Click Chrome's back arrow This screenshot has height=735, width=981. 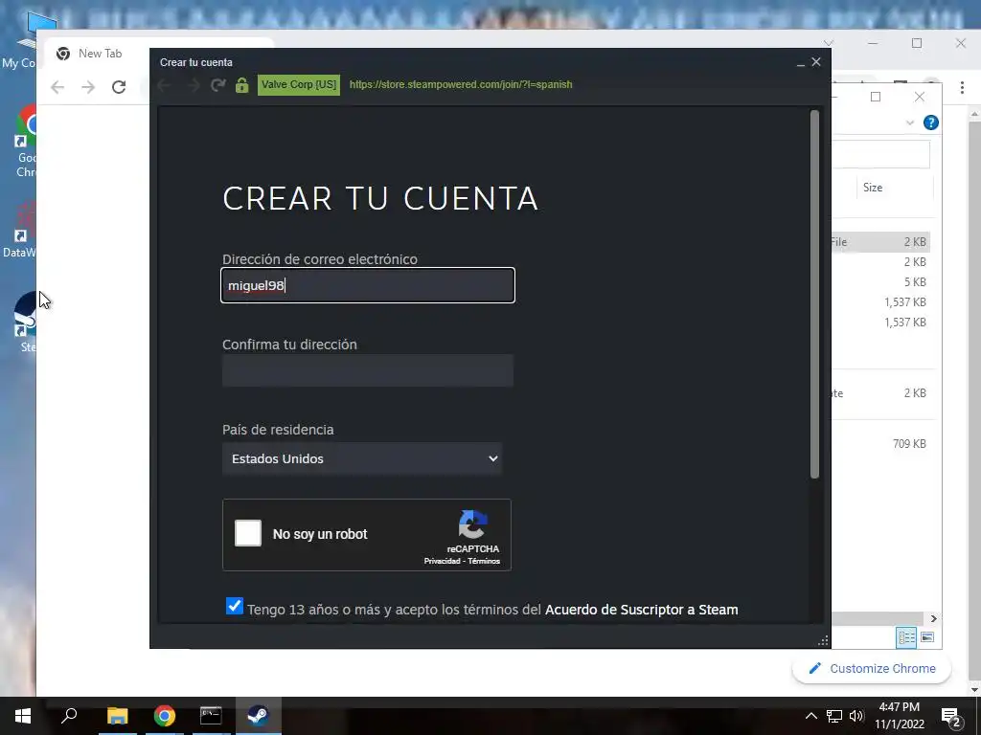(57, 87)
